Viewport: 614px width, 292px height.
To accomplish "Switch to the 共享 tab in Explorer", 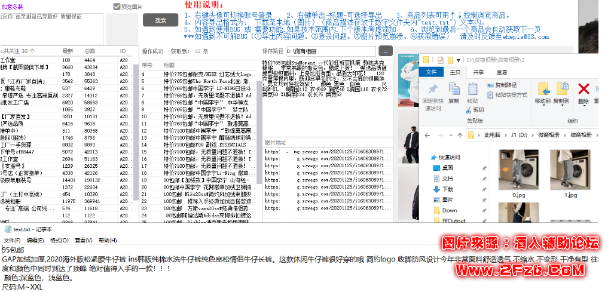I will tap(478, 72).
